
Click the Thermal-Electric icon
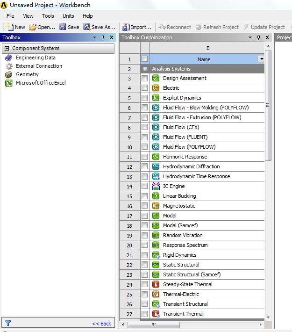[156, 294]
